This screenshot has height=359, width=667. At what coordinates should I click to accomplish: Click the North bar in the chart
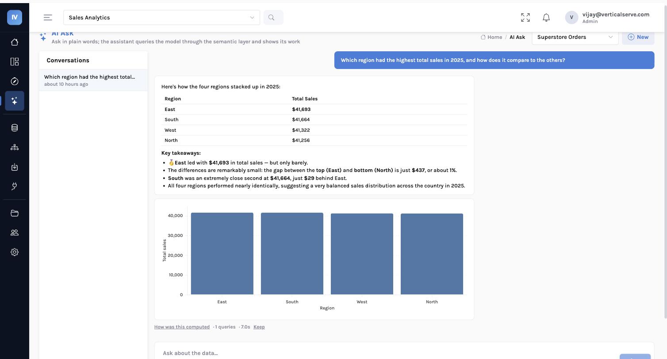[432, 254]
